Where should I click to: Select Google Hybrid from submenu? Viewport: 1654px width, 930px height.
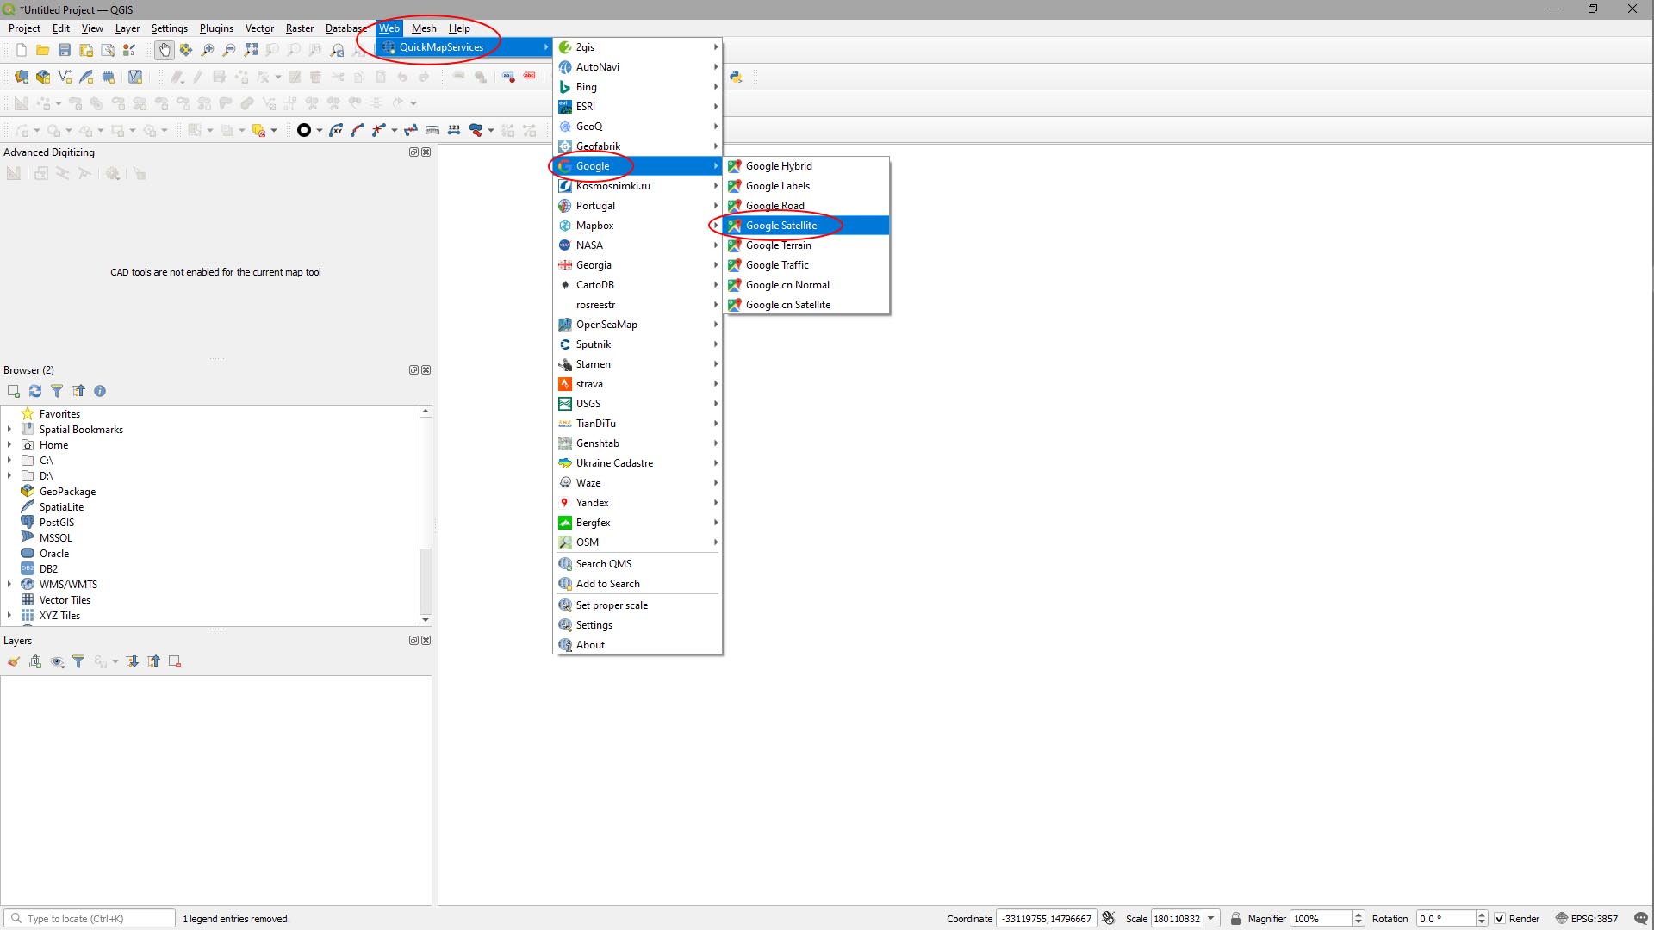coord(806,166)
